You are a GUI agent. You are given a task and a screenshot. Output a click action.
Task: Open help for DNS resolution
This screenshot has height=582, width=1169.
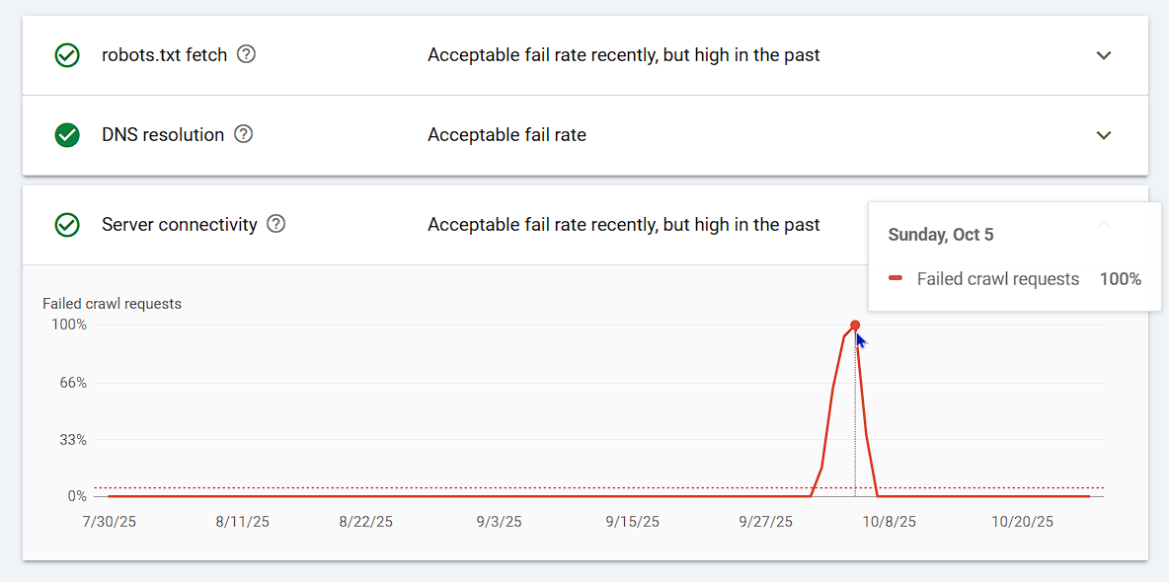244,134
